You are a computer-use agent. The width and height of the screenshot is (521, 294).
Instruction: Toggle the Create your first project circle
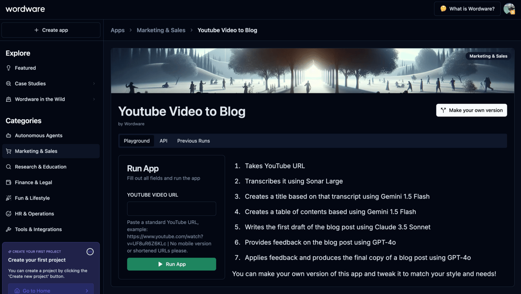[x=90, y=252]
